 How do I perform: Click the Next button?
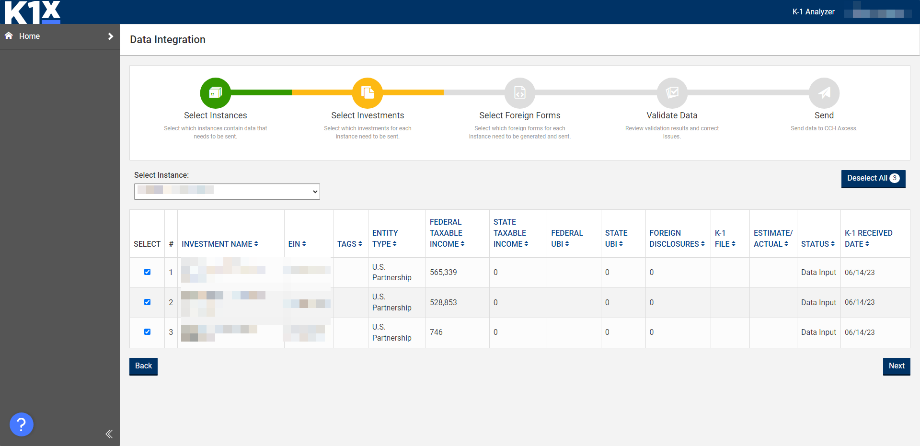[x=896, y=366]
